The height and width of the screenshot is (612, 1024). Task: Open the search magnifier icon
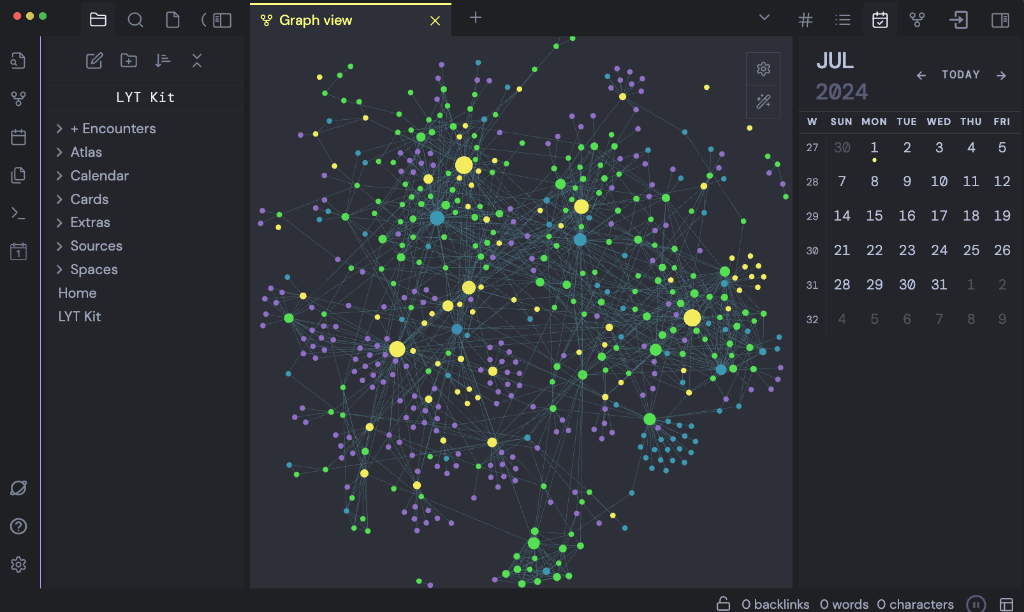tap(135, 20)
